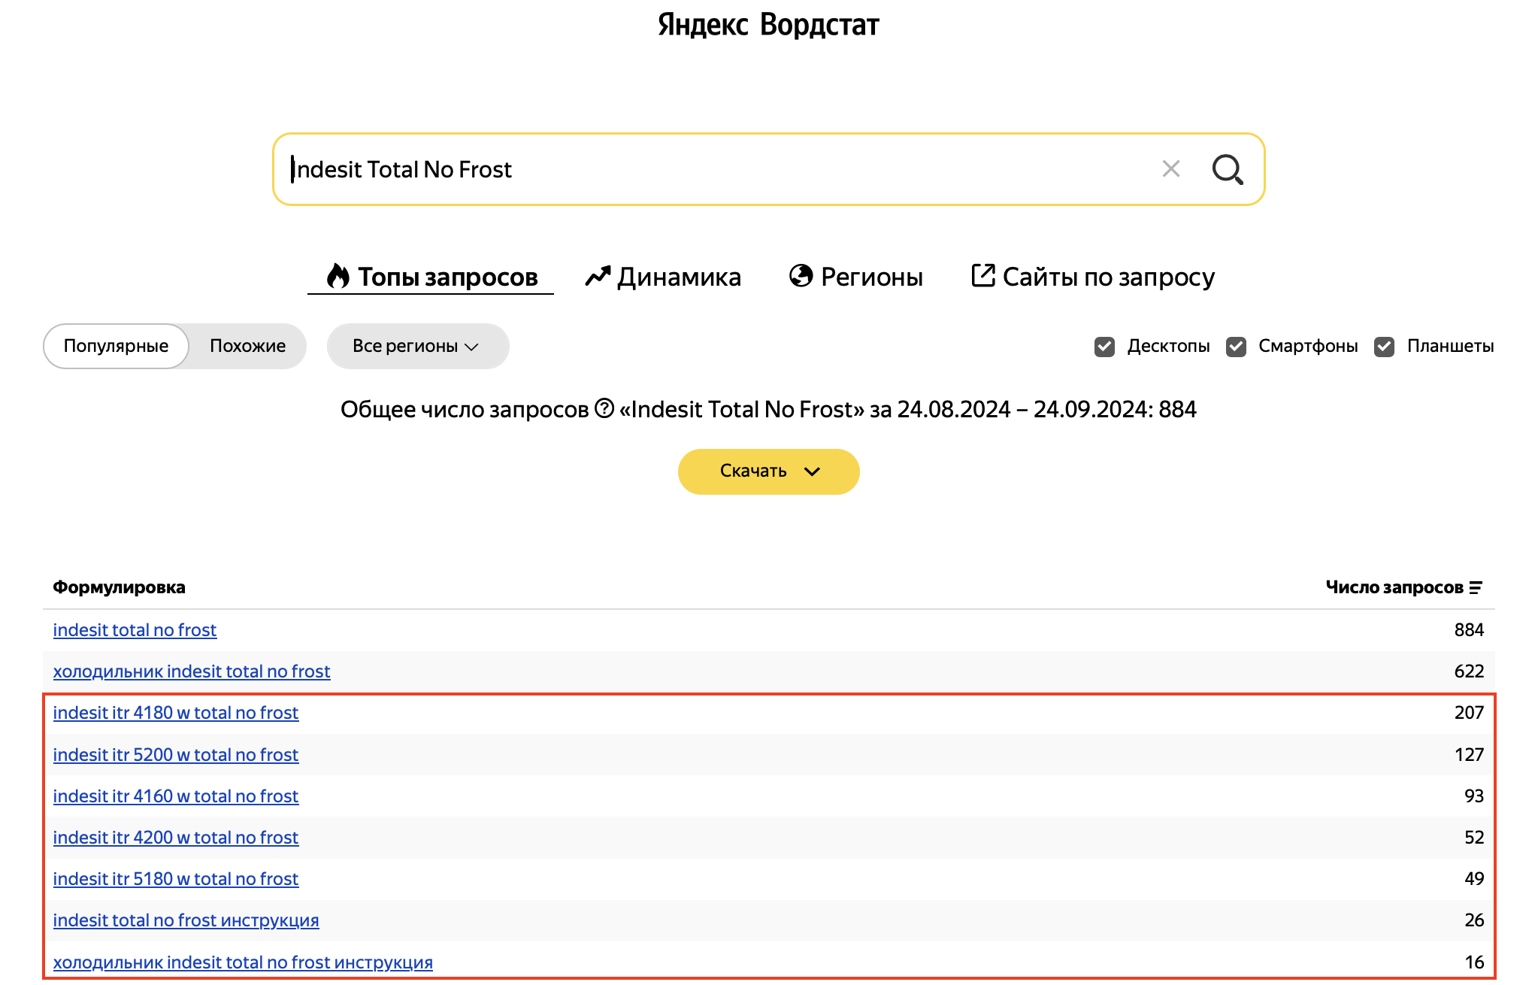The height and width of the screenshot is (985, 1538).
Task: Select the Популярные queries view
Action: tap(116, 347)
